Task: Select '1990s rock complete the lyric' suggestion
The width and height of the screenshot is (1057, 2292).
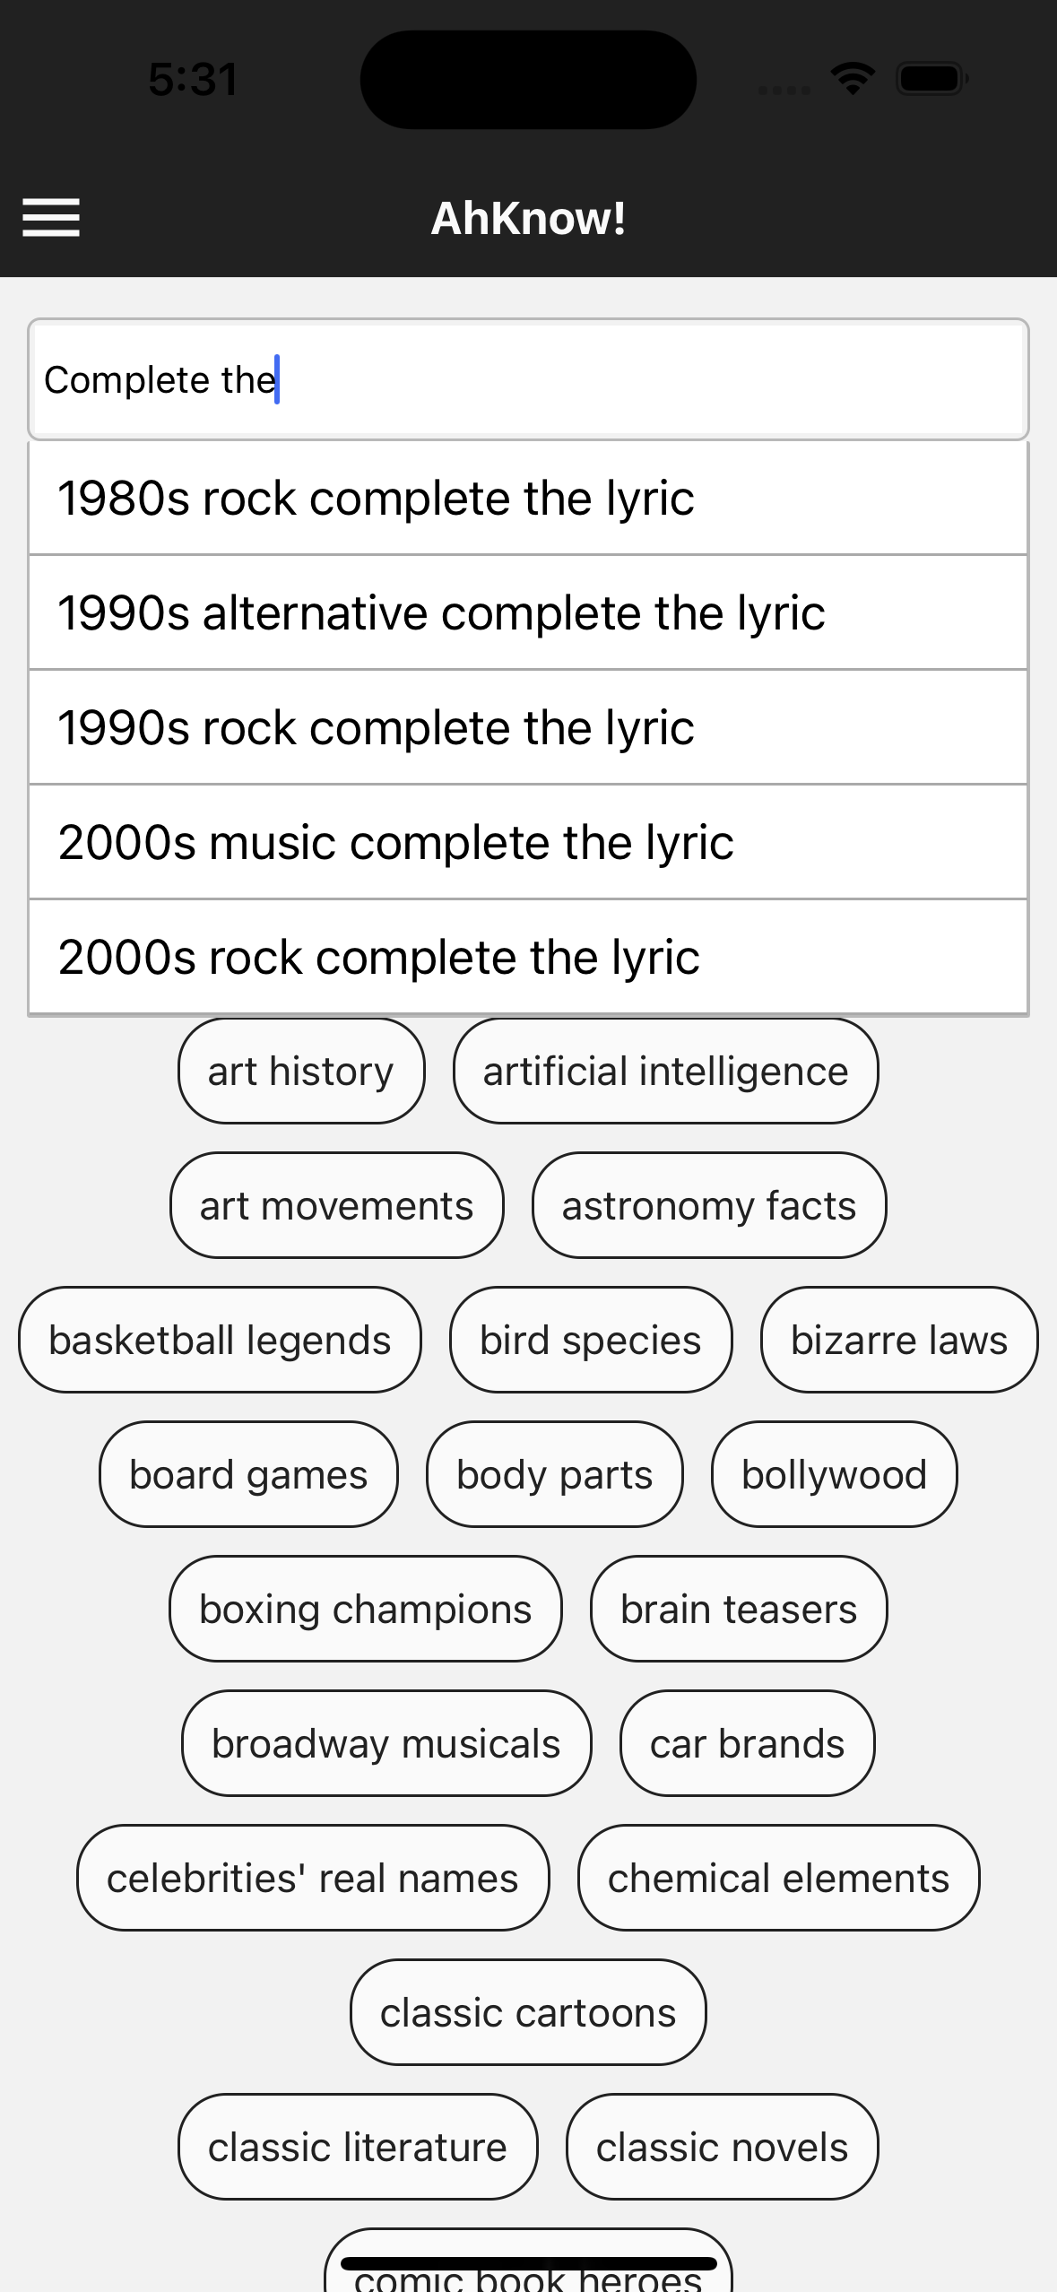Action: click(528, 728)
